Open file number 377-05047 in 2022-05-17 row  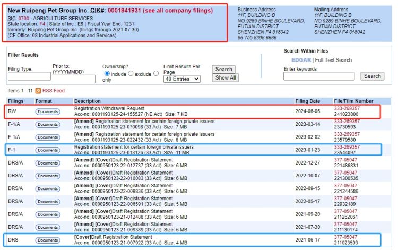tap(345, 199)
